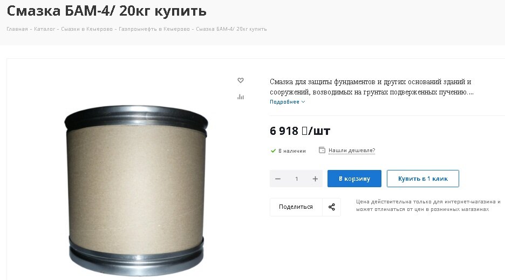Click the minus quantity button
This screenshot has width=505, height=280.
278,179
